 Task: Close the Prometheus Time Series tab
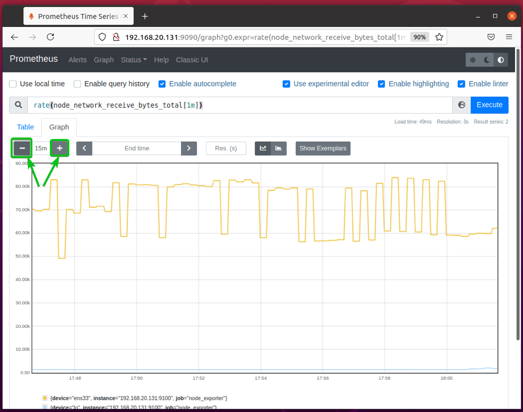pyautogui.click(x=126, y=16)
